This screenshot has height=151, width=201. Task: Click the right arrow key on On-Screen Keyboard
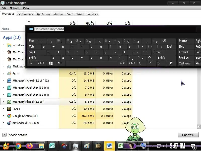coord(159,63)
